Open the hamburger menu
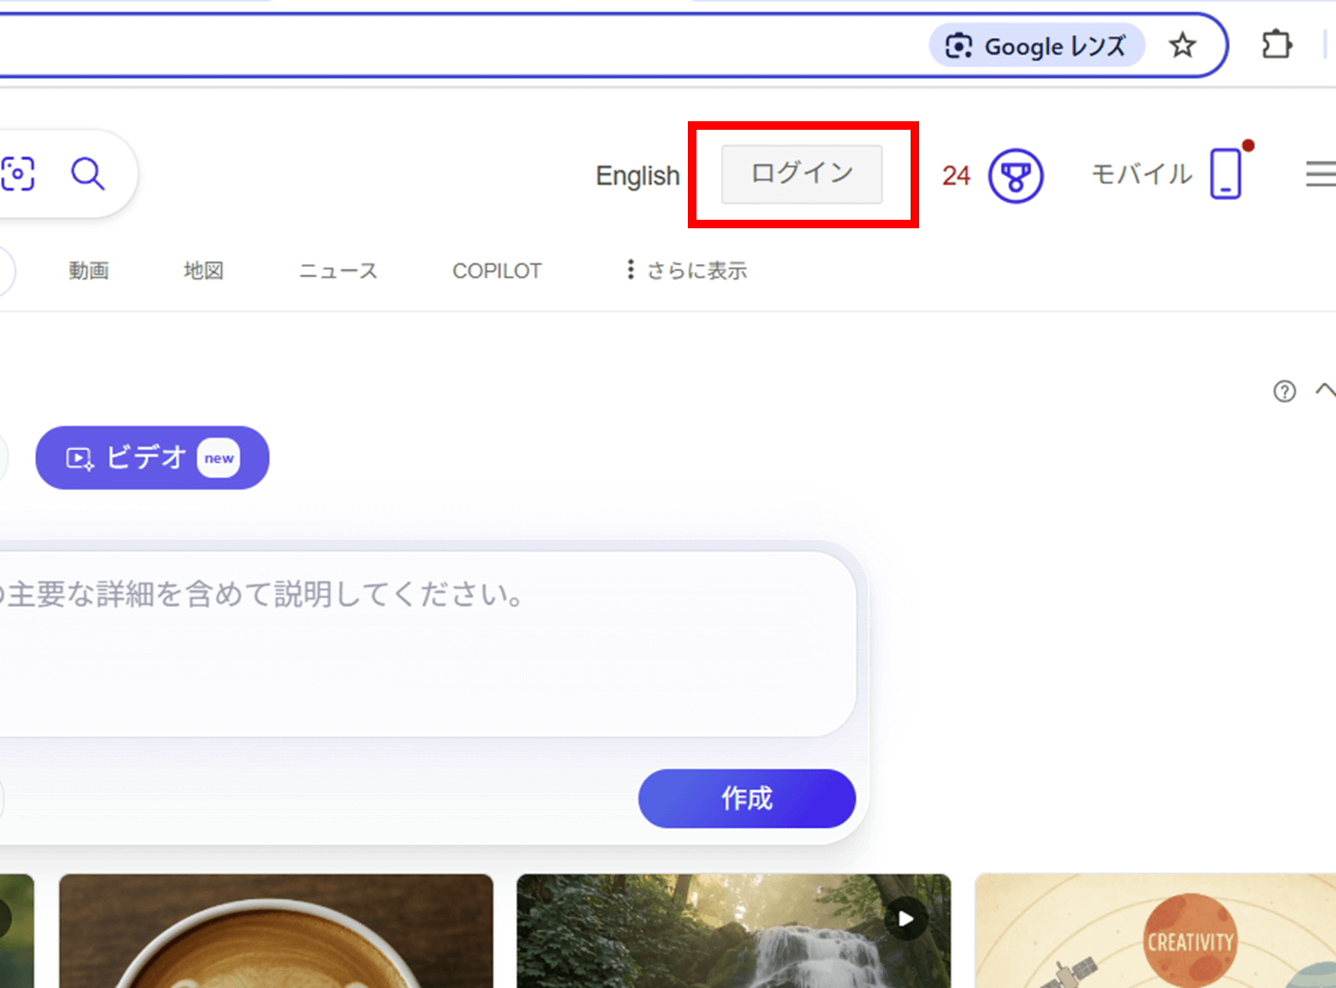1336x988 pixels. coord(1320,173)
